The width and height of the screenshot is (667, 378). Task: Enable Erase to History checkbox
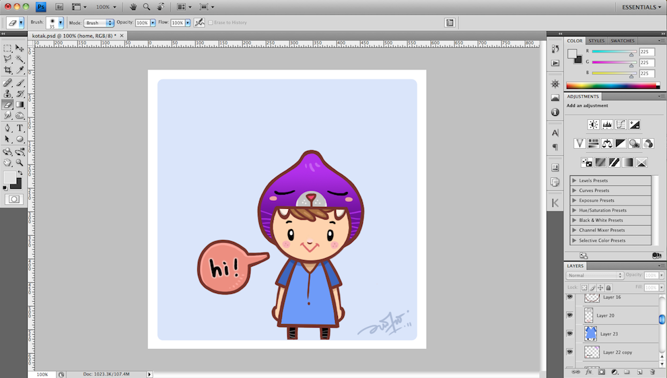(211, 22)
